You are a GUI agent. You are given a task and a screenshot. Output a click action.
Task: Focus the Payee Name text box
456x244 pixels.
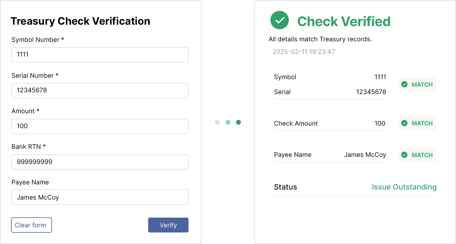point(100,197)
